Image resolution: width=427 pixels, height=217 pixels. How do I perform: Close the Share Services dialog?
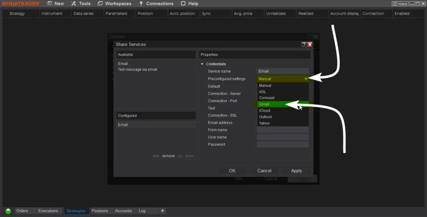(x=310, y=44)
